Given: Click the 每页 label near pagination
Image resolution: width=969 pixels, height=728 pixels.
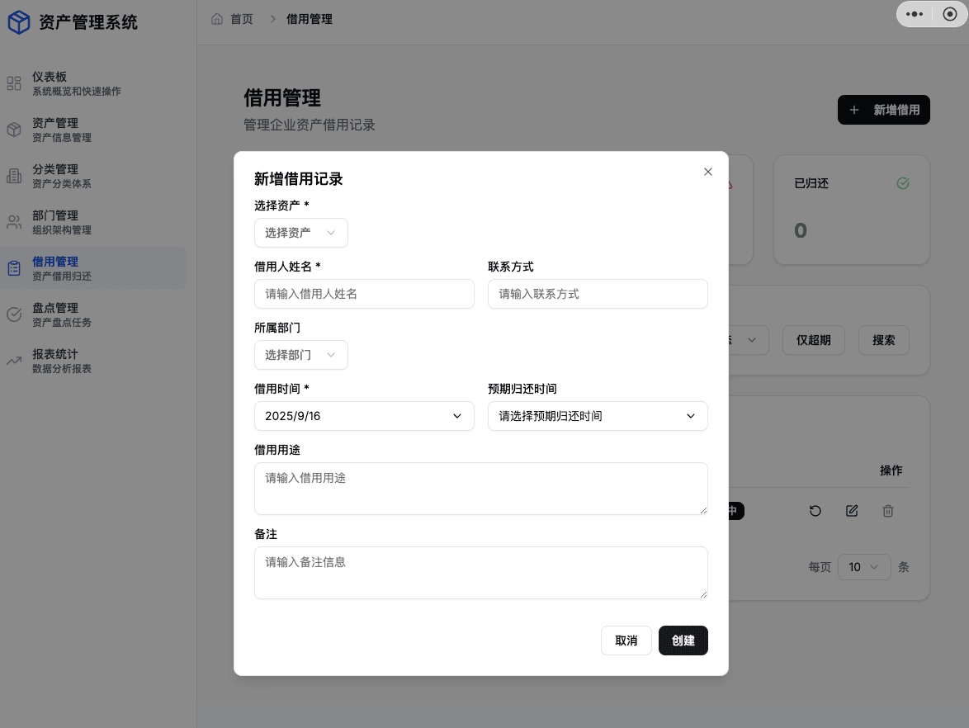Looking at the screenshot, I should pyautogui.click(x=820, y=567).
